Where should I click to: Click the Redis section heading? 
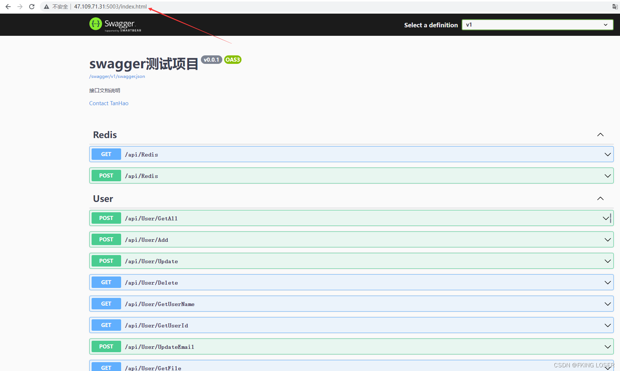click(105, 135)
